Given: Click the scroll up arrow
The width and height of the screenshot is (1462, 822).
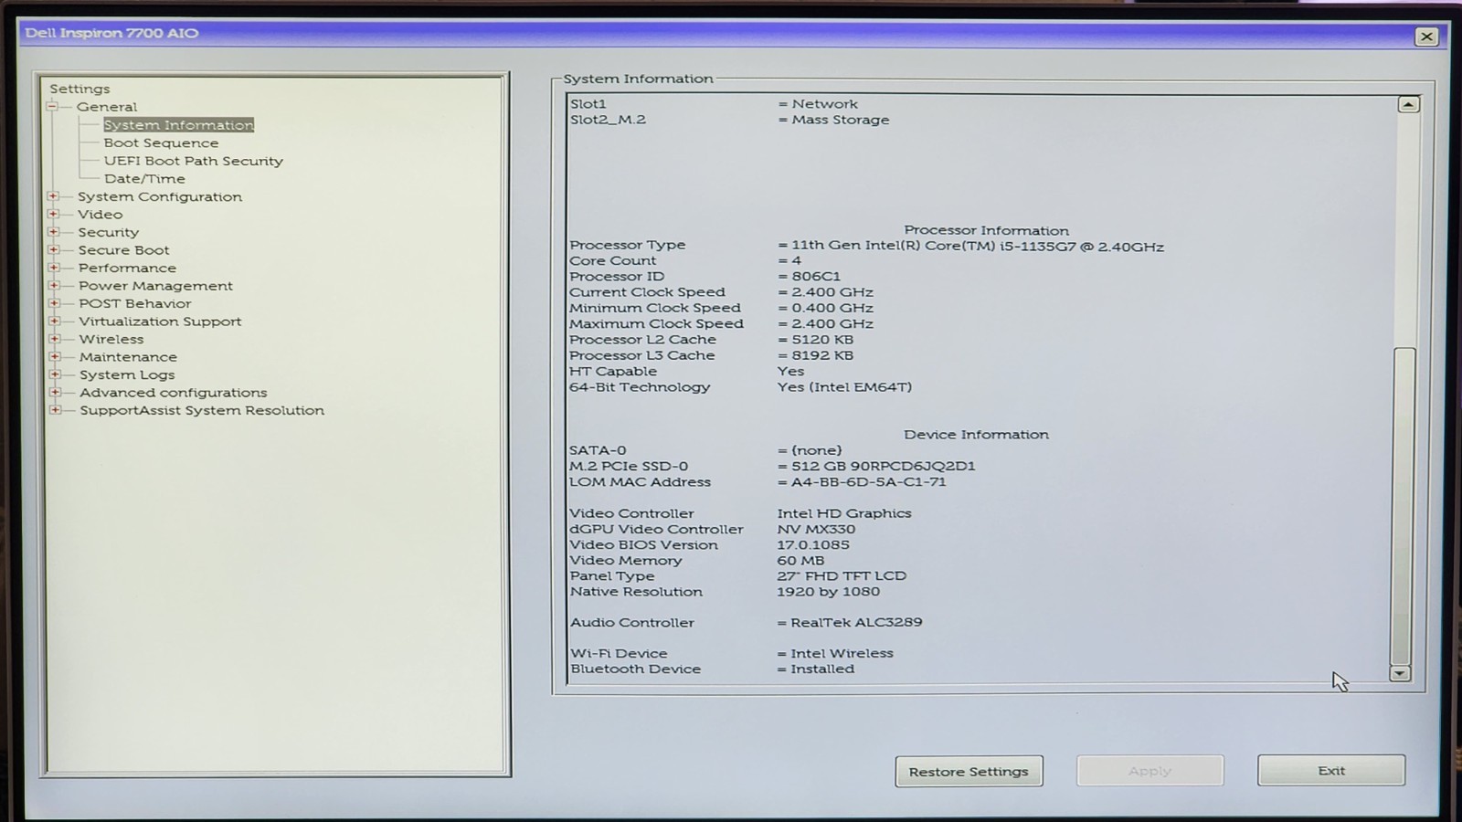Looking at the screenshot, I should tap(1408, 105).
